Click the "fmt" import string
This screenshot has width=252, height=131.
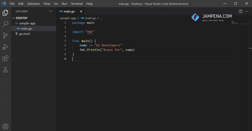pos(90,32)
